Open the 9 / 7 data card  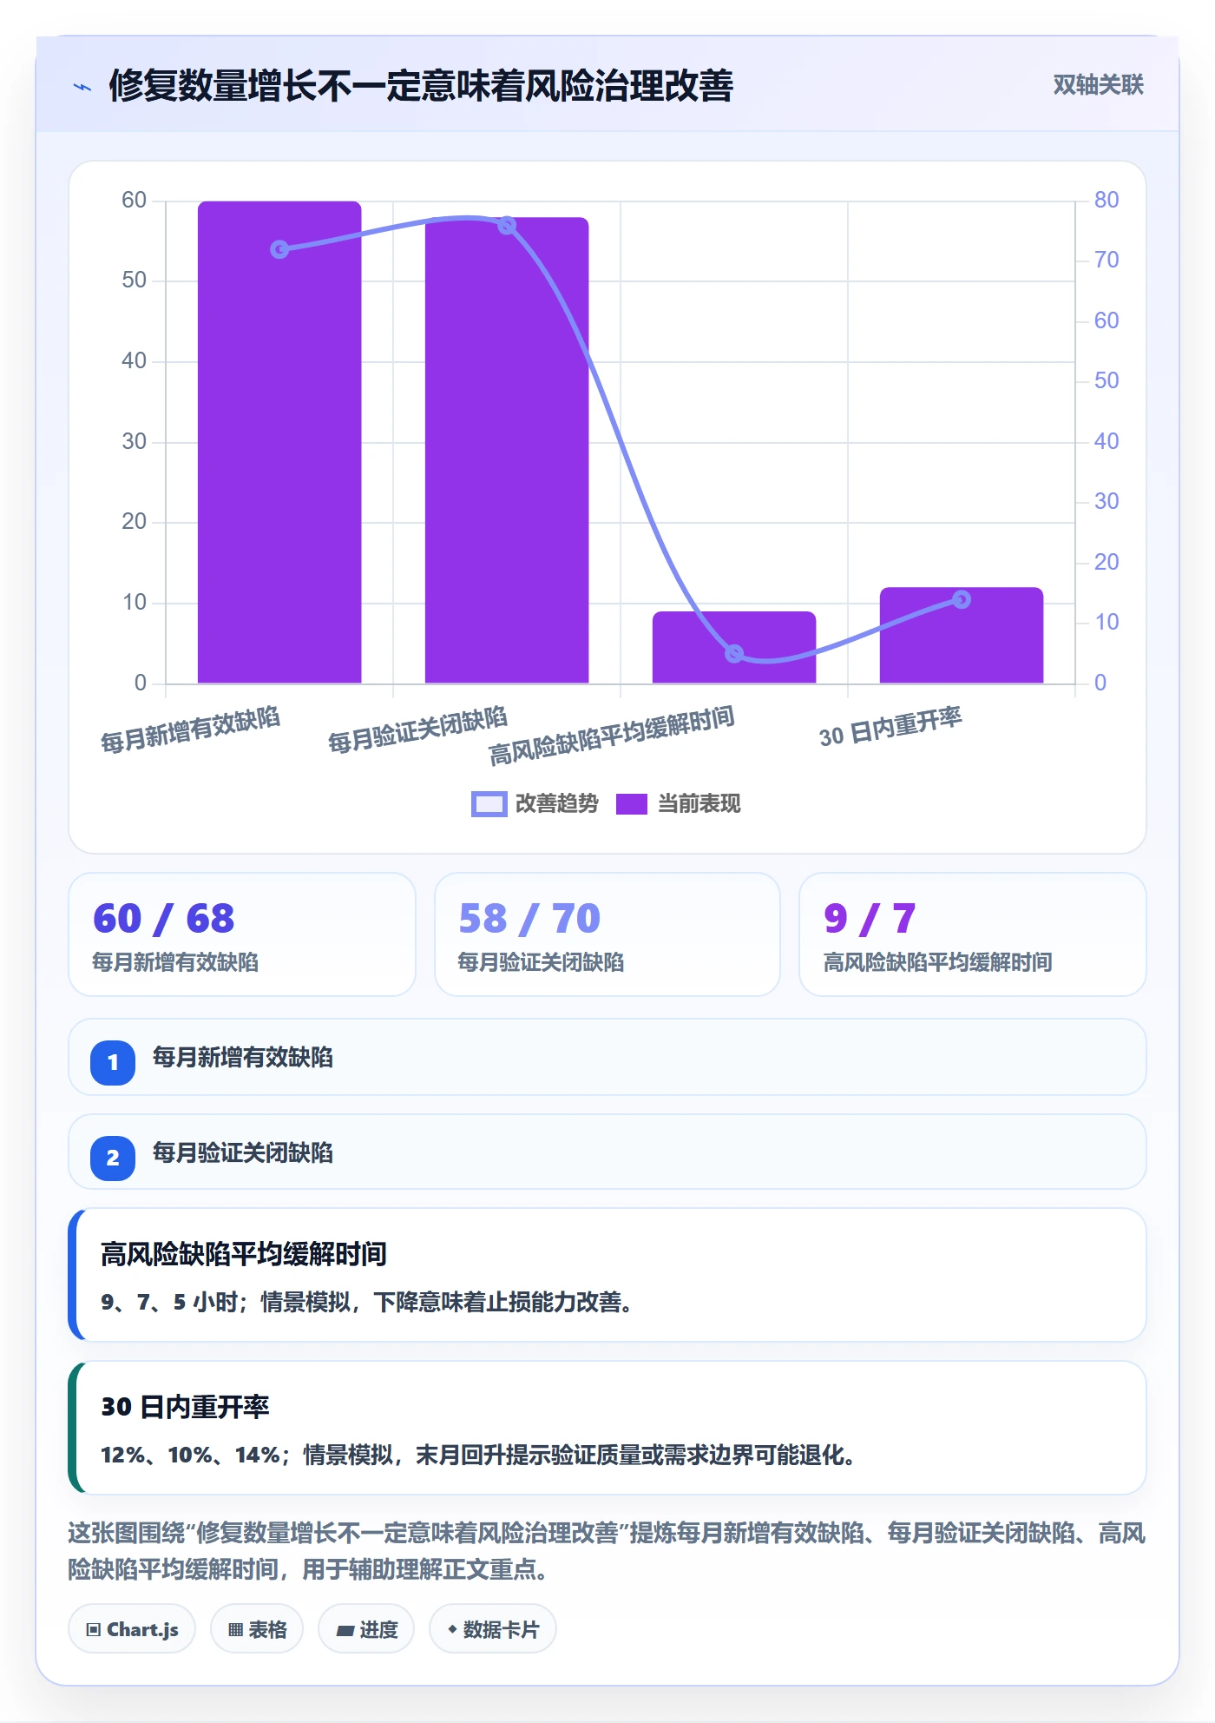pos(973,934)
